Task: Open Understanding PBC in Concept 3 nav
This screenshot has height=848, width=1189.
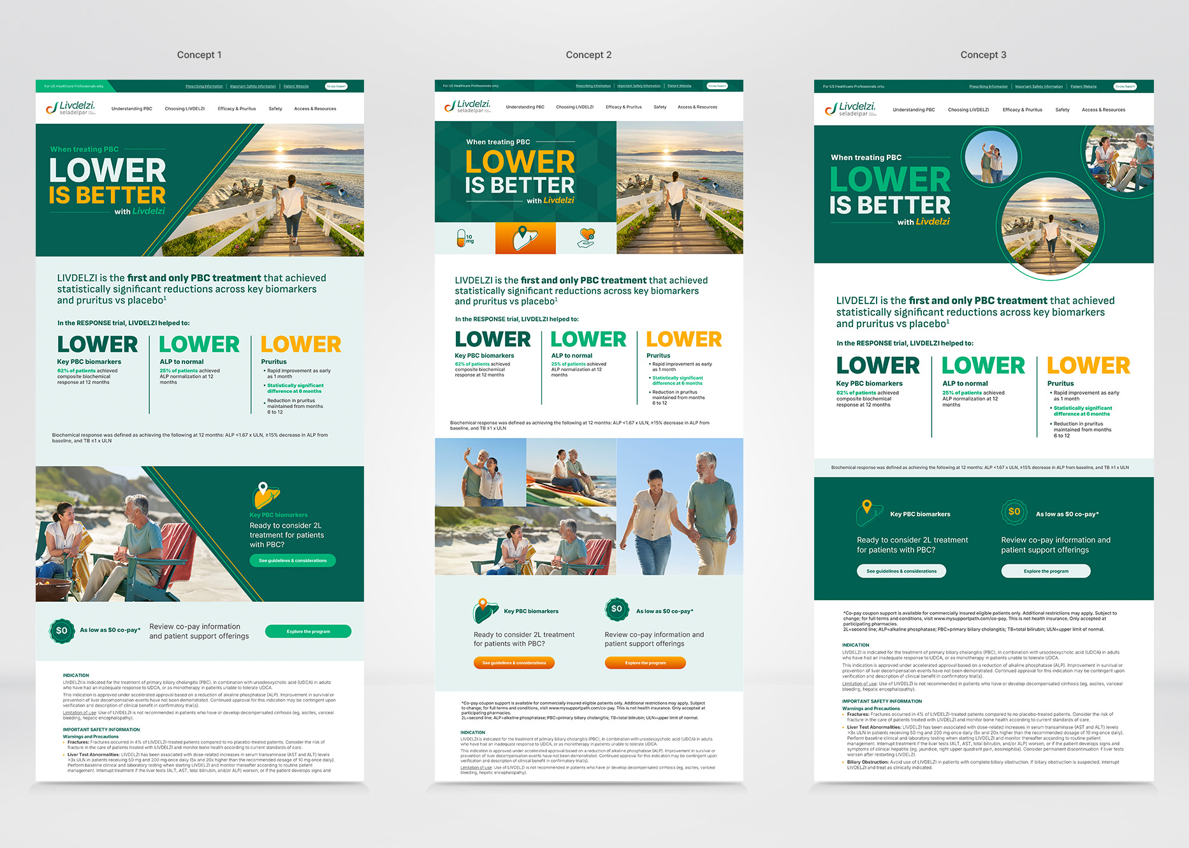Action: click(x=914, y=110)
